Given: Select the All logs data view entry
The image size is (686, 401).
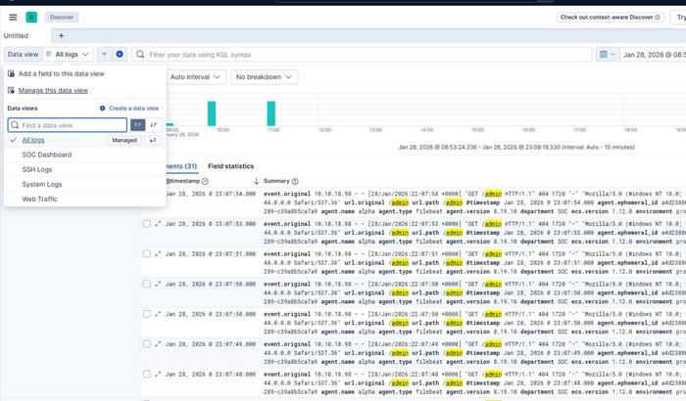Looking at the screenshot, I should tap(33, 140).
